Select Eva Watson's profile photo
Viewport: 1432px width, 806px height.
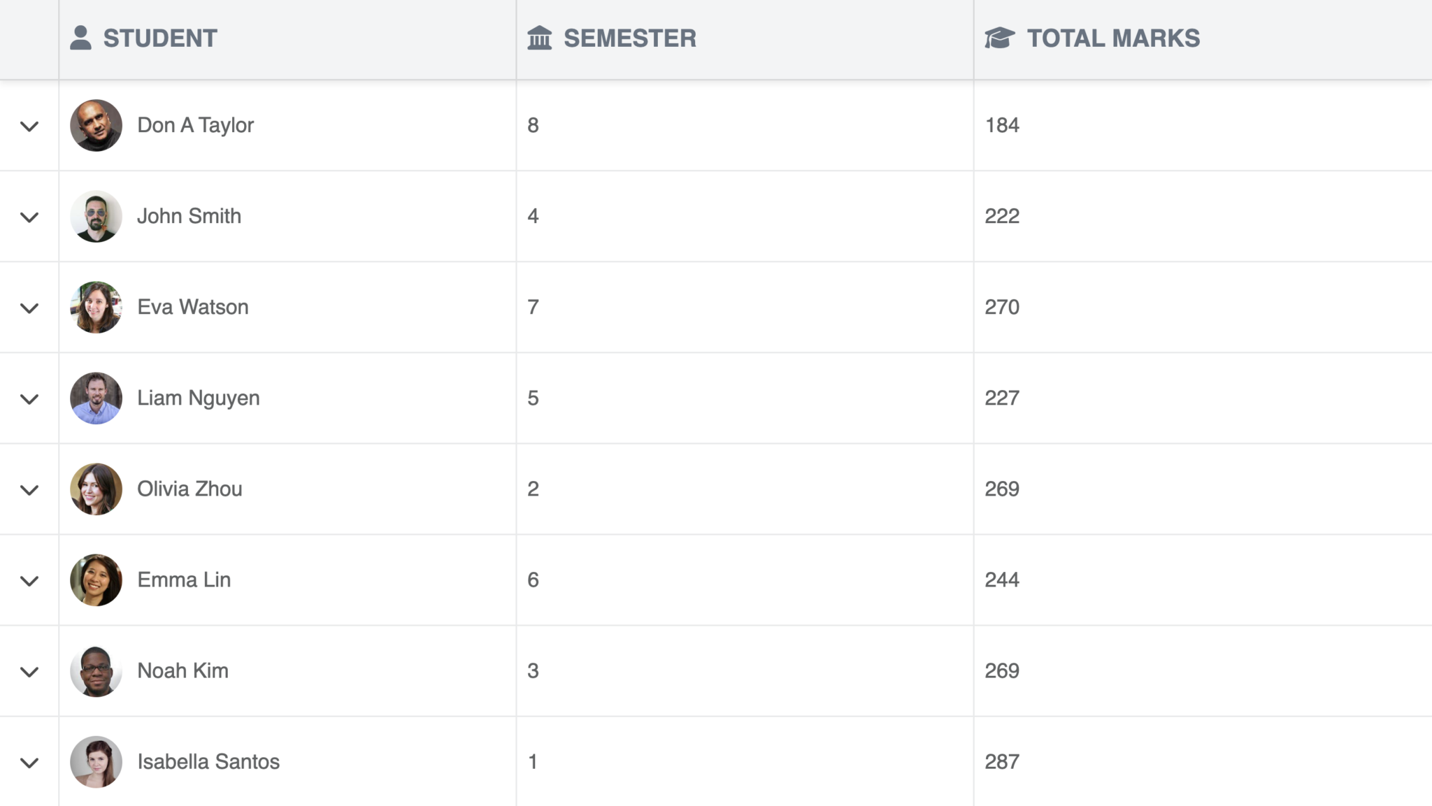coord(96,307)
